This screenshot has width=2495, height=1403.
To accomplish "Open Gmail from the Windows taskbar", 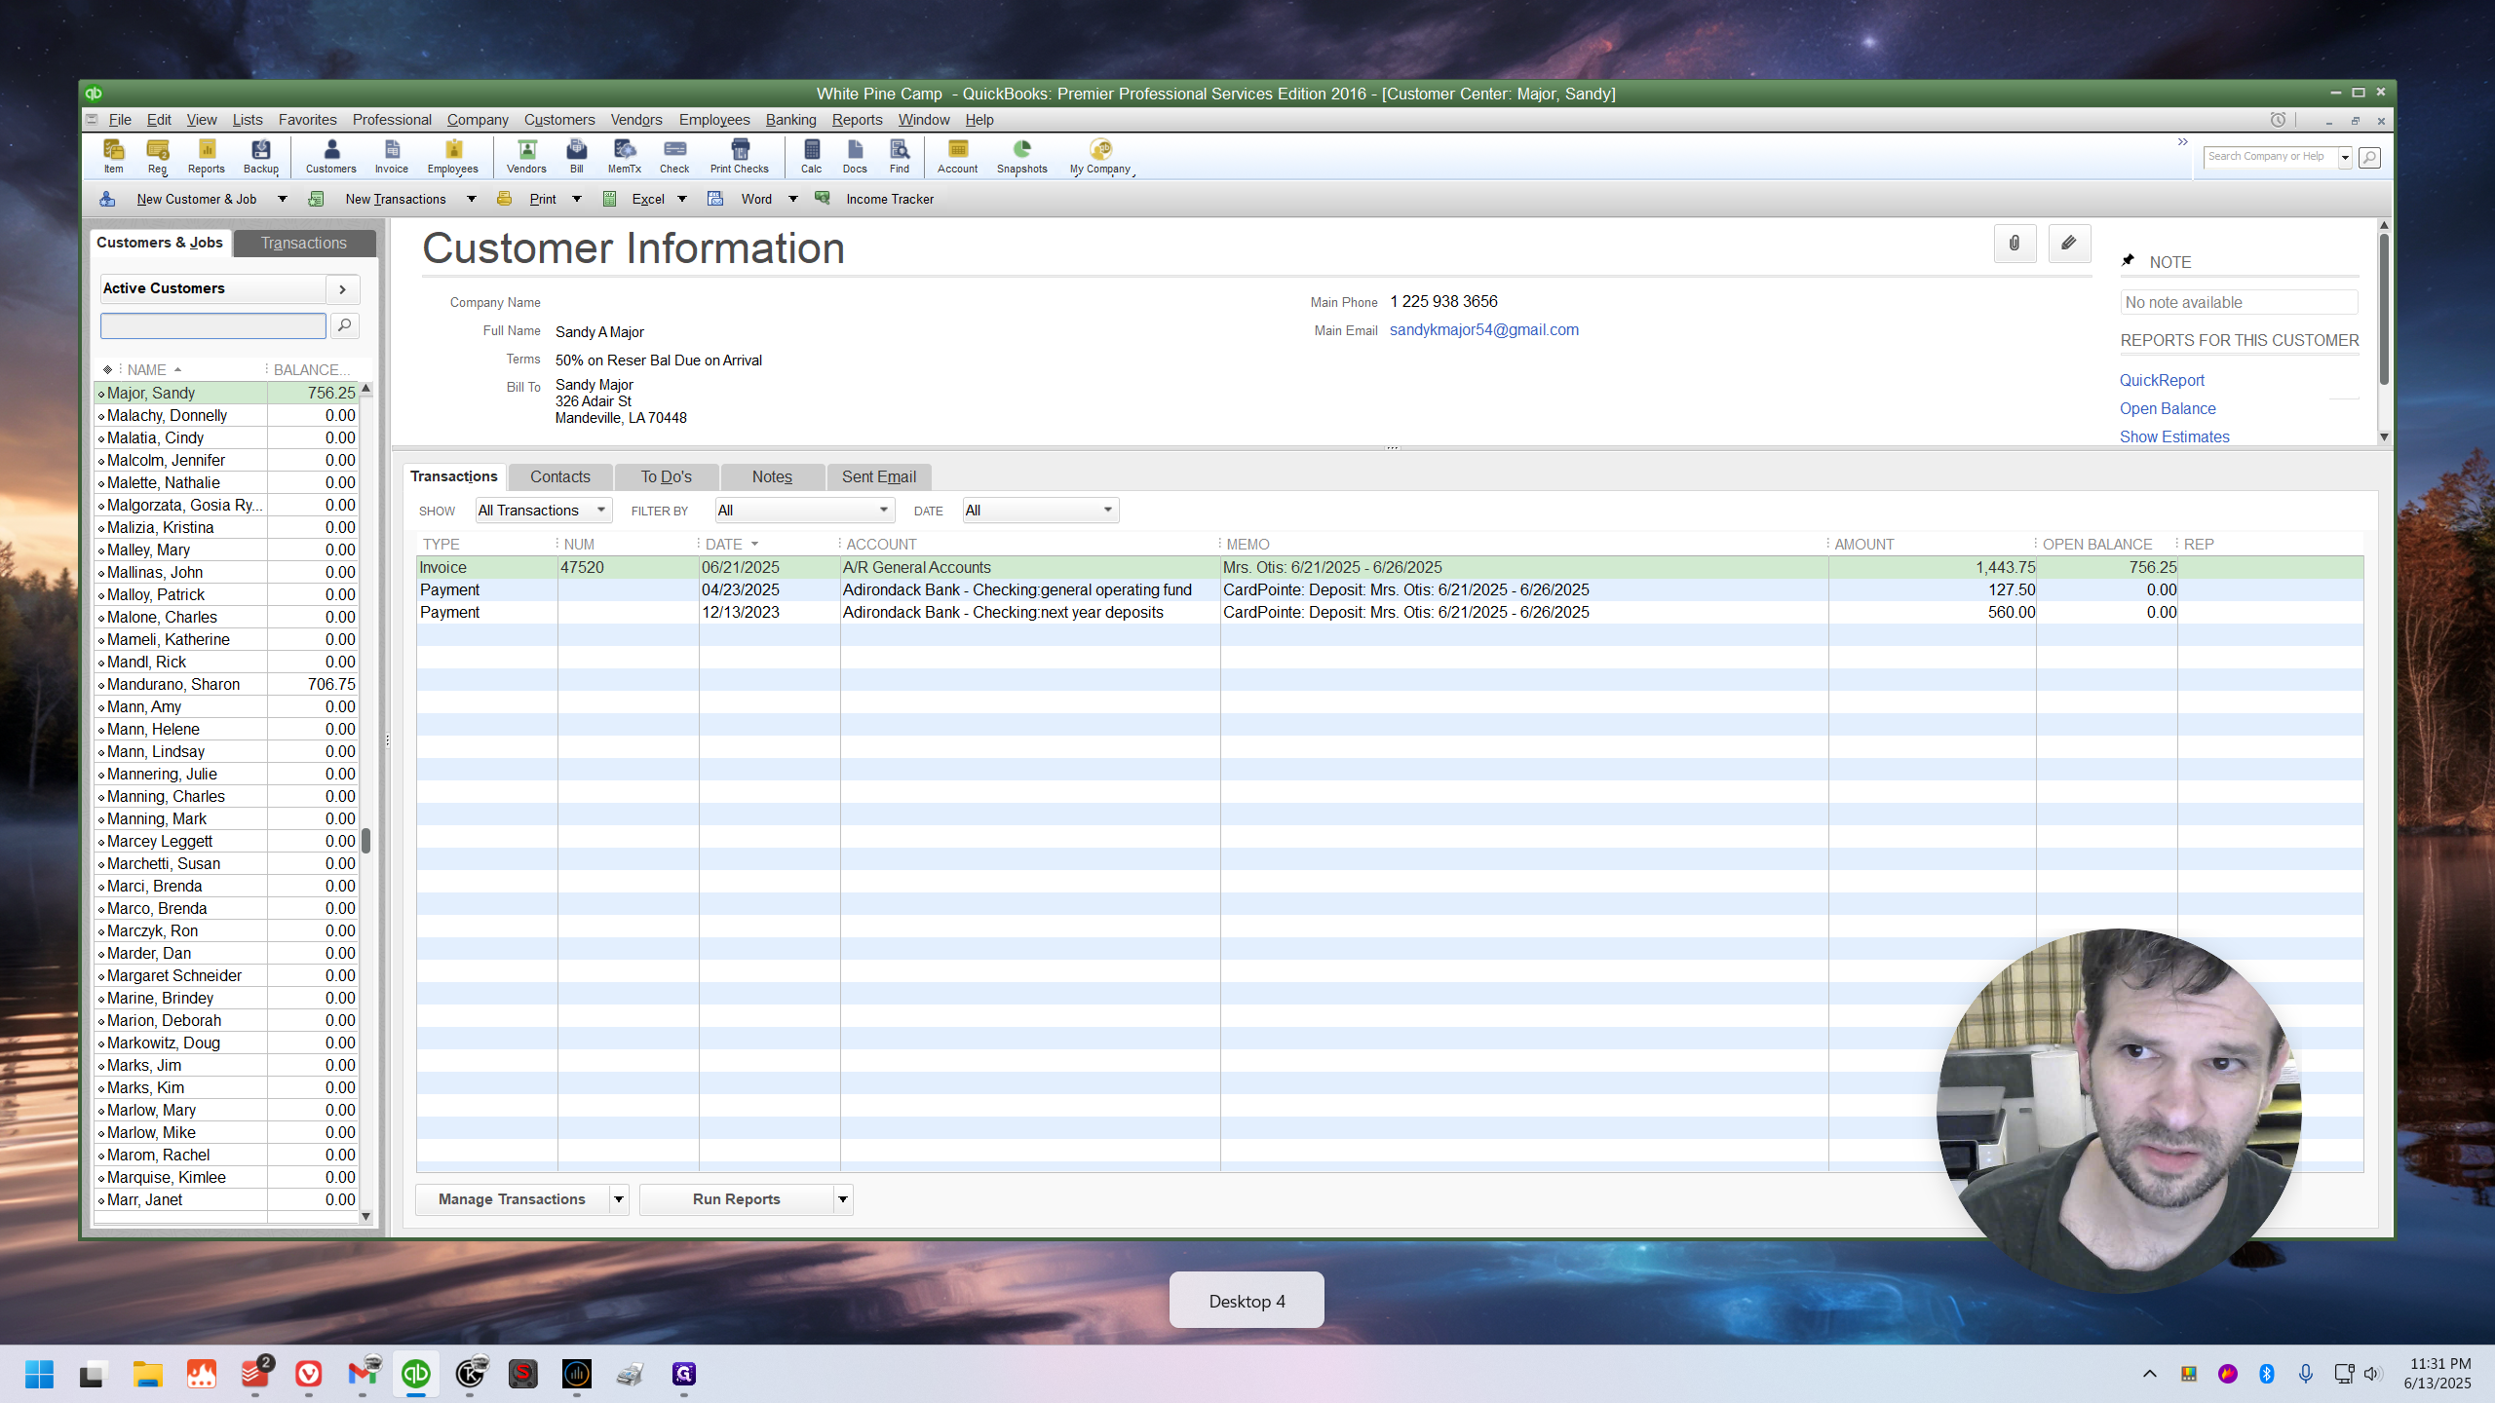I will coord(364,1374).
